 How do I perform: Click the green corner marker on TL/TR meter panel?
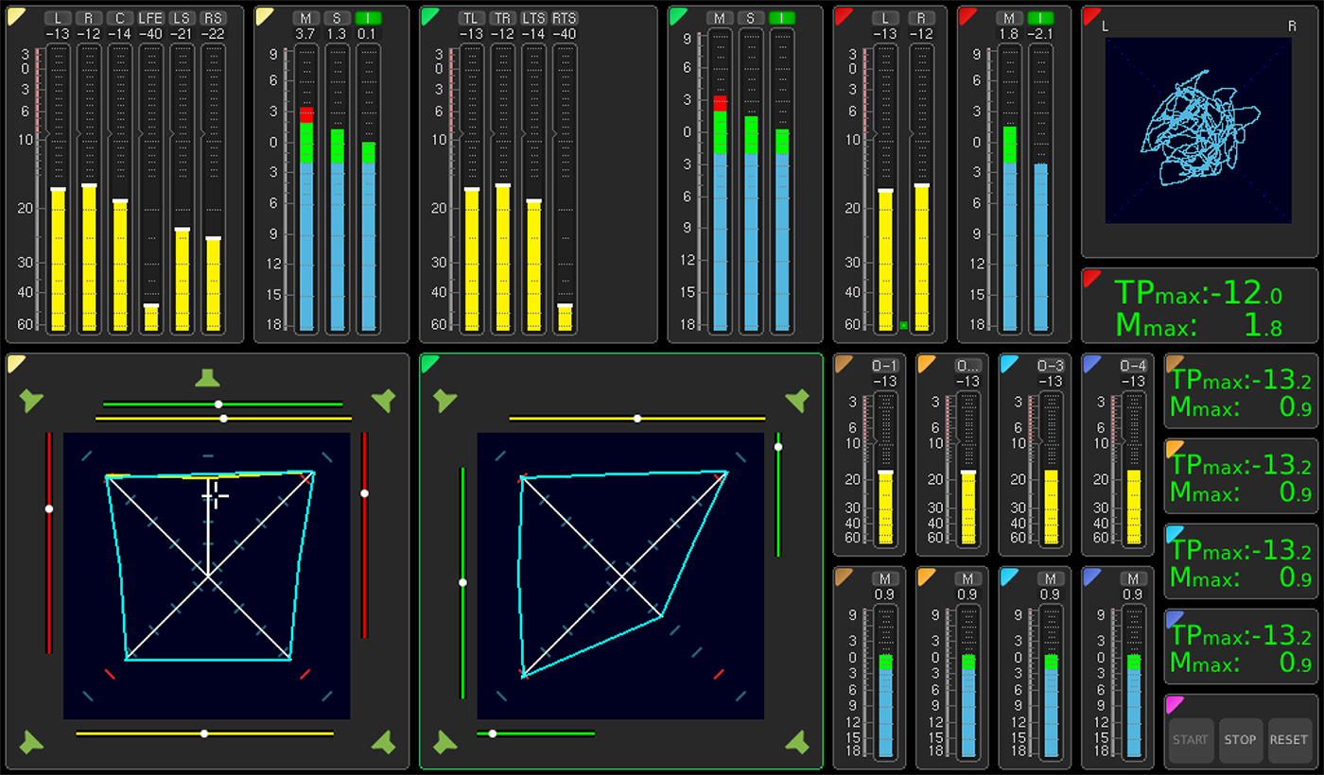coord(428,14)
